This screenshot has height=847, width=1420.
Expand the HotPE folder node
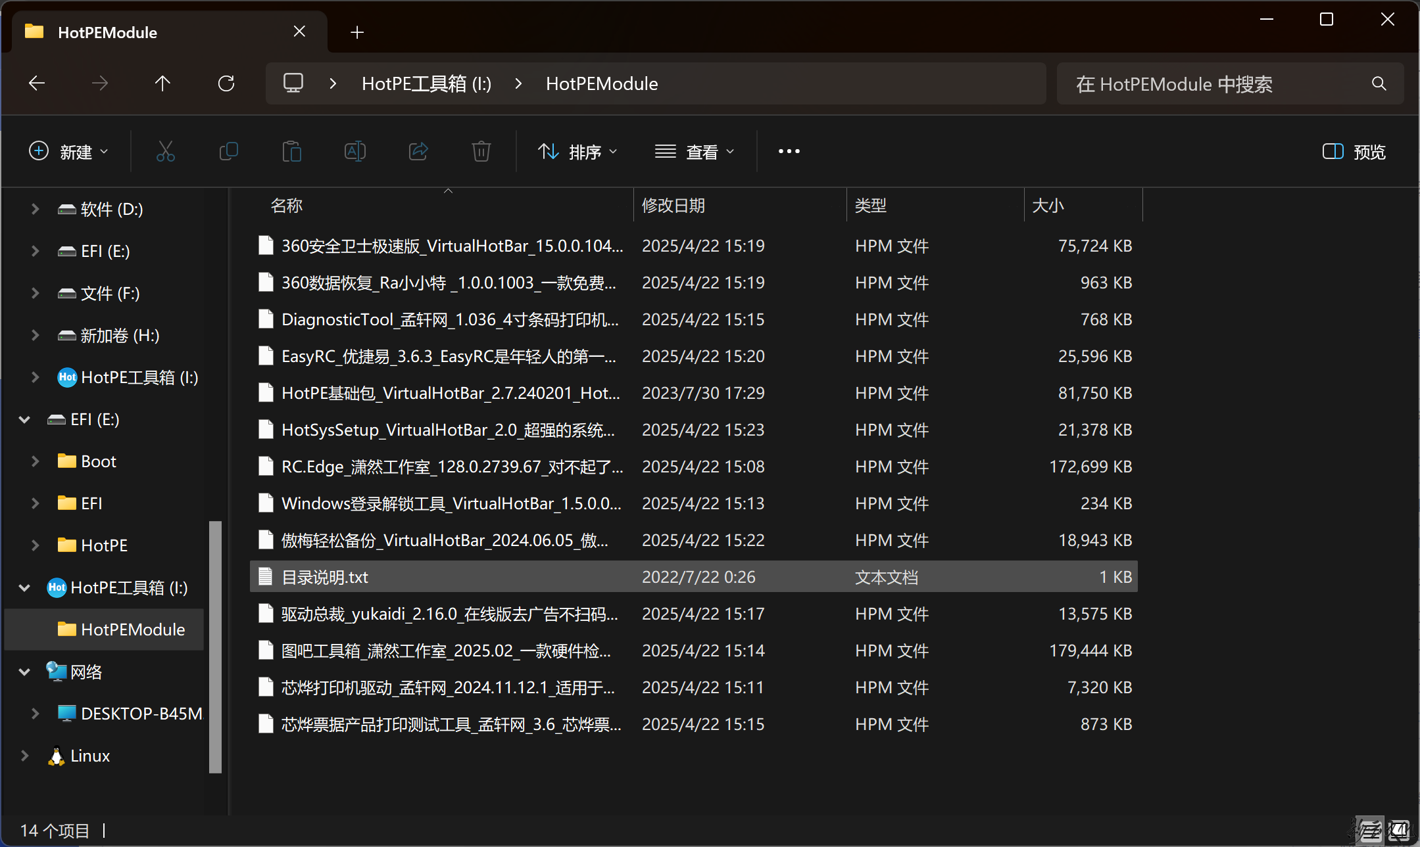click(x=35, y=545)
